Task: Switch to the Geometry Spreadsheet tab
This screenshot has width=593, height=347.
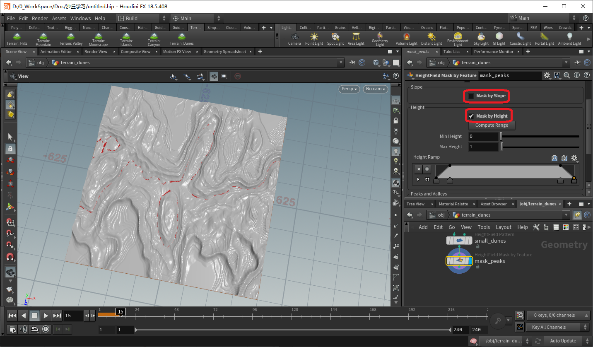Action: click(225, 52)
